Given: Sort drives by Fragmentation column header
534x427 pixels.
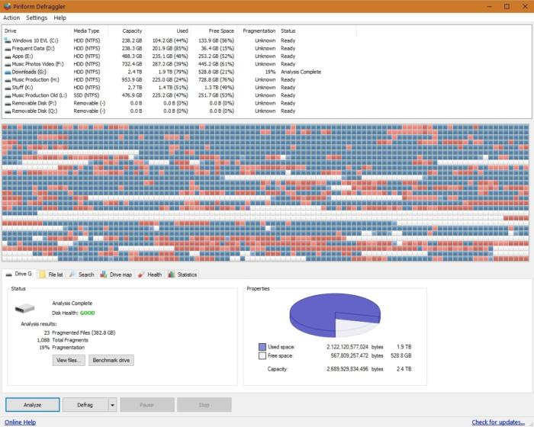Looking at the screenshot, I should click(x=259, y=31).
